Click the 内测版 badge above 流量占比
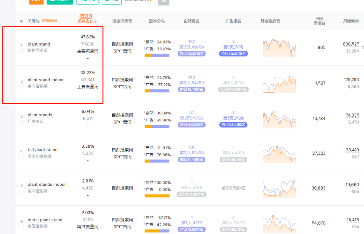 pos(85,16)
